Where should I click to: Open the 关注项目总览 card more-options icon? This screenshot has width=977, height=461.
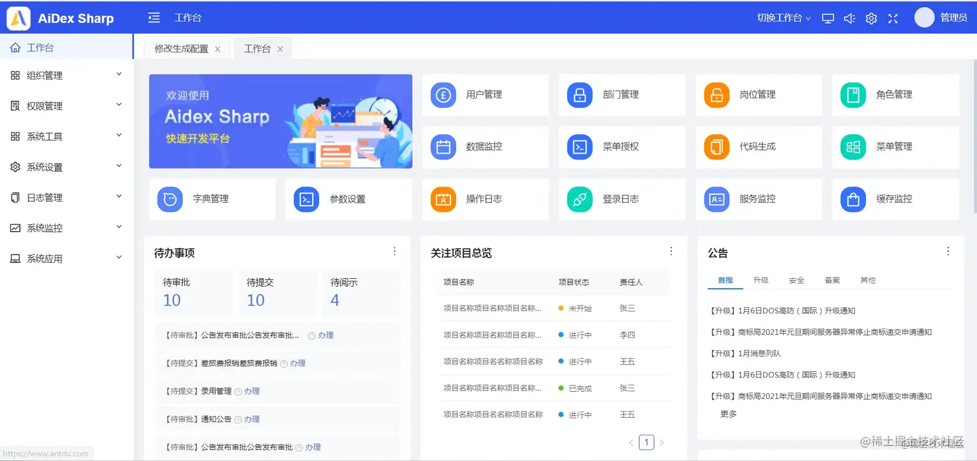(671, 251)
